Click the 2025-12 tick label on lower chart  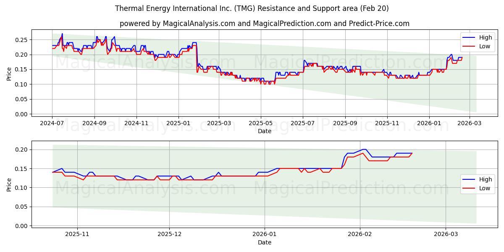point(170,235)
